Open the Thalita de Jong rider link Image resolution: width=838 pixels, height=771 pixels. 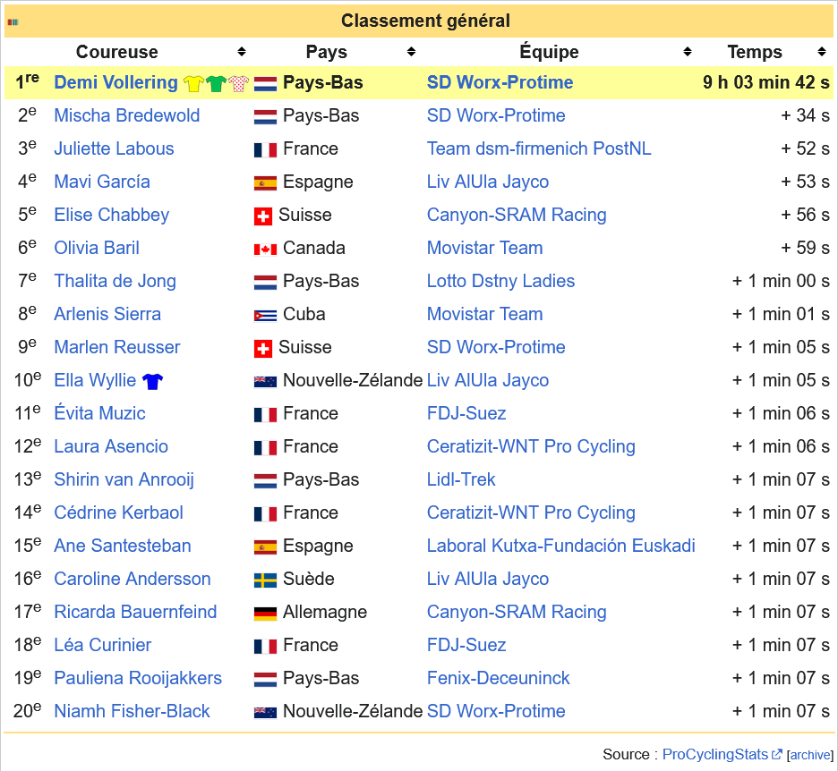tap(115, 281)
